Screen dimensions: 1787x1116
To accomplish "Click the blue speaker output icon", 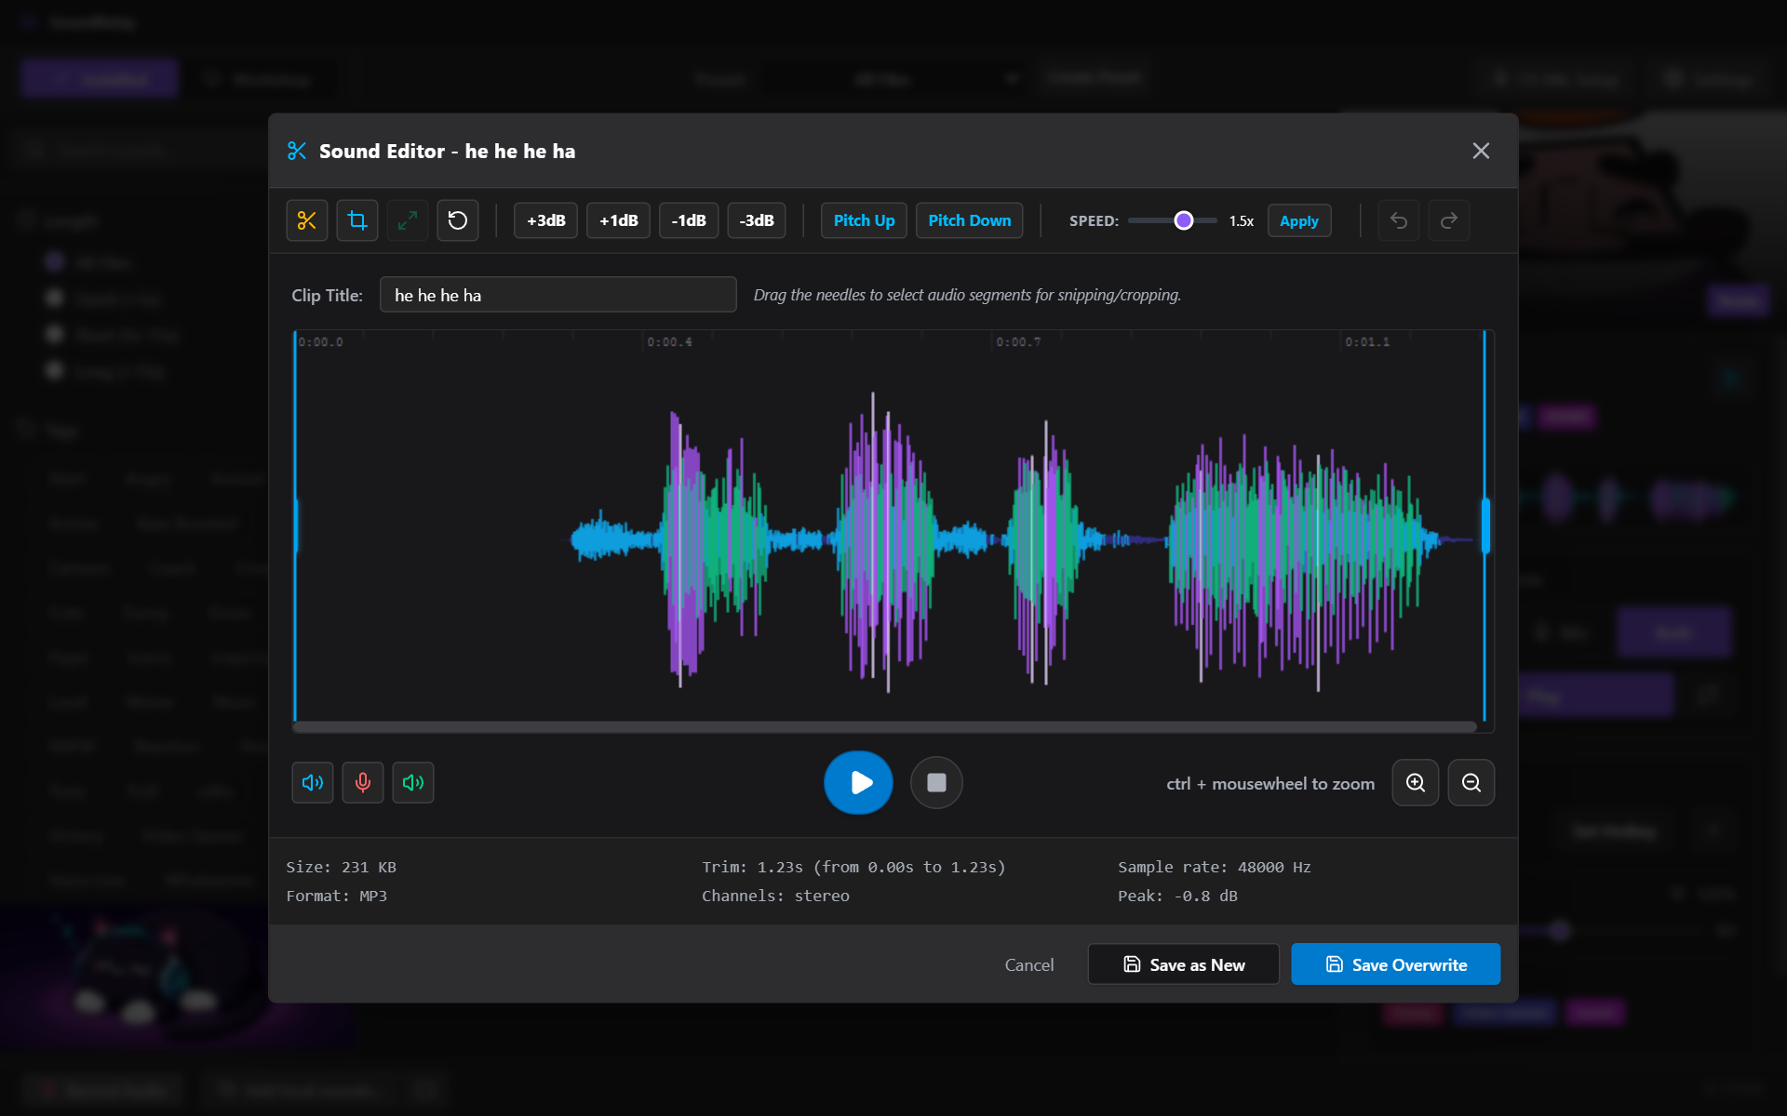I will tap(313, 782).
